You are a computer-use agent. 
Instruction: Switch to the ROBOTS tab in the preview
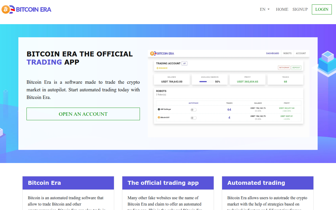(x=287, y=53)
